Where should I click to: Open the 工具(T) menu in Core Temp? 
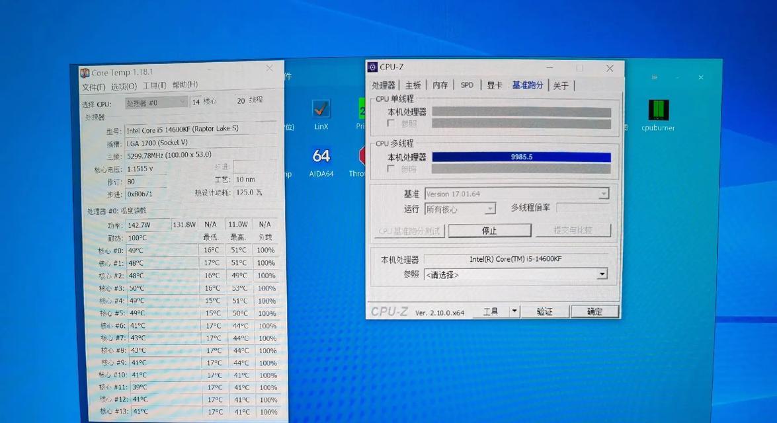click(x=155, y=86)
